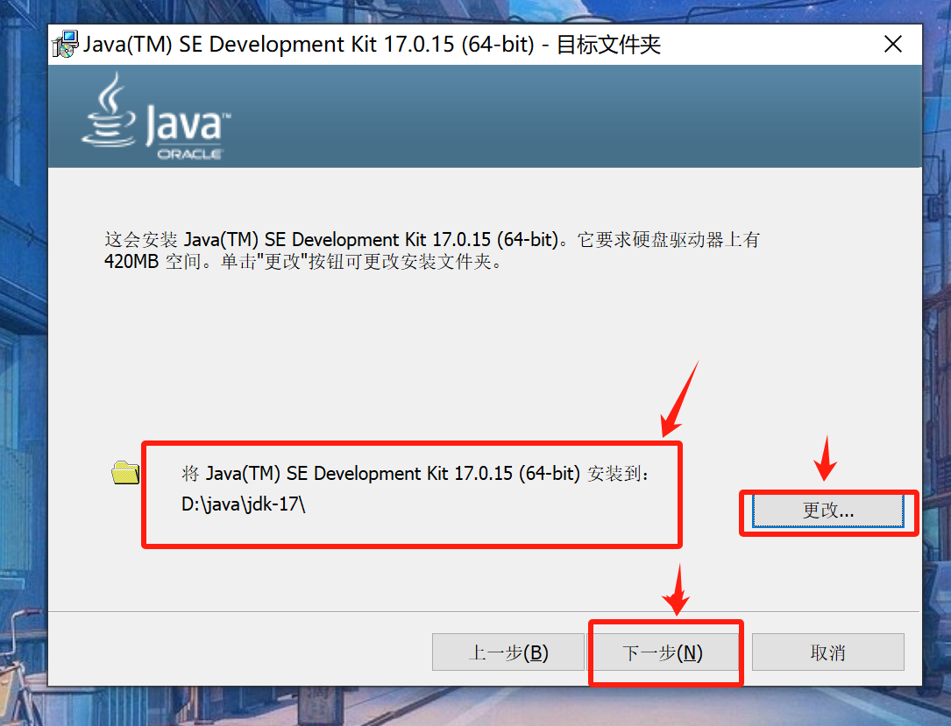
Task: Close the JDK installer window
Action: coord(893,45)
